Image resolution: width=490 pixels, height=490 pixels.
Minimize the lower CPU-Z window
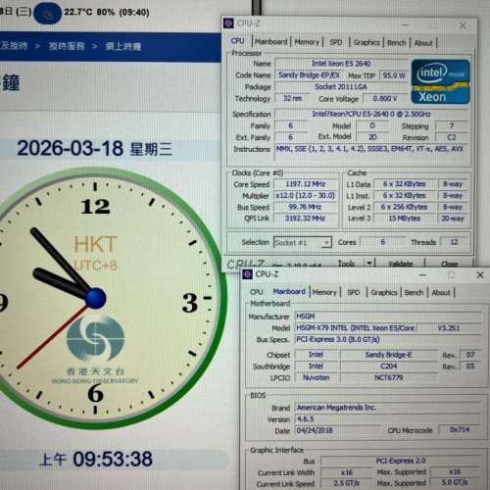coord(423,275)
